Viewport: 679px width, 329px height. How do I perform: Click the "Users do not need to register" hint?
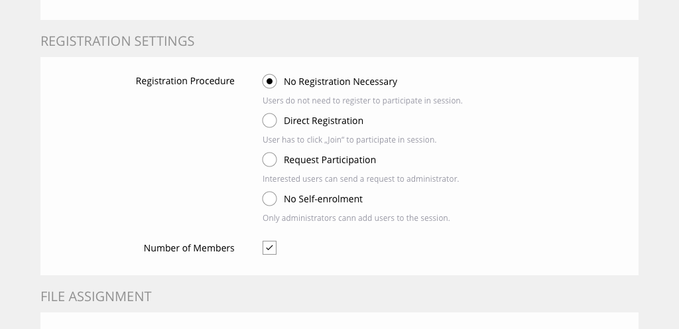click(x=362, y=101)
